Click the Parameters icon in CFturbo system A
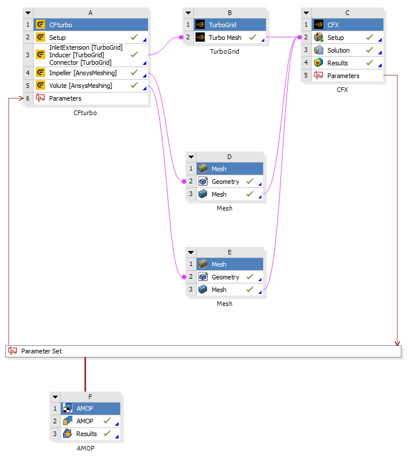The image size is (417, 461). [40, 98]
